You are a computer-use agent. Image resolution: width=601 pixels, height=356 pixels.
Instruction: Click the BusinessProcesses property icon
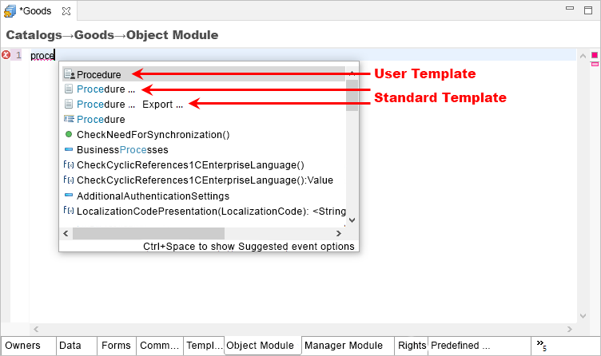pyautogui.click(x=69, y=150)
